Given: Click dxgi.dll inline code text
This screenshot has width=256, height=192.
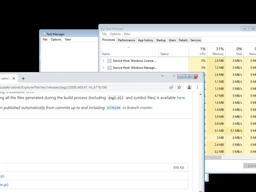Looking at the screenshot, I should pyautogui.click(x=116, y=98).
